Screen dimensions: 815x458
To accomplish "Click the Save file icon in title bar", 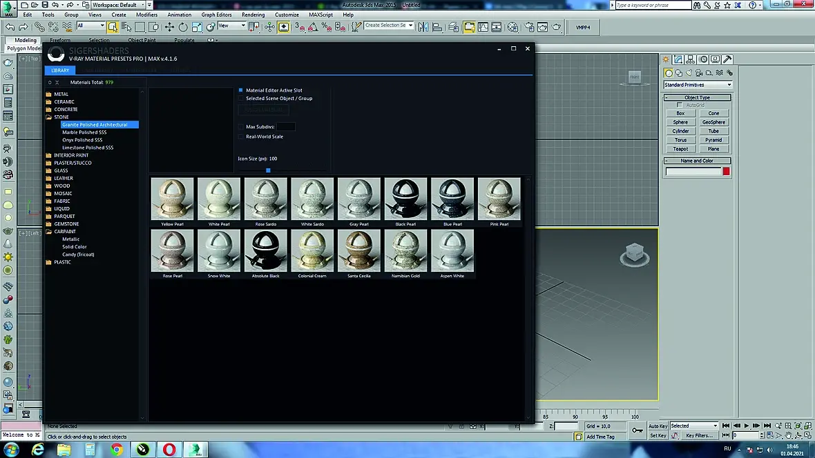I will (x=45, y=5).
